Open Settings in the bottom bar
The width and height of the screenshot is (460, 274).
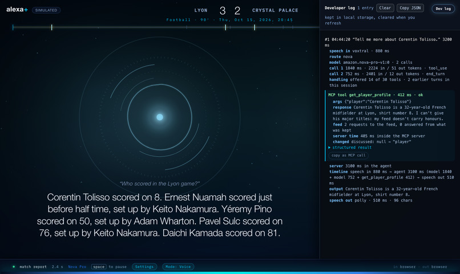(144, 267)
